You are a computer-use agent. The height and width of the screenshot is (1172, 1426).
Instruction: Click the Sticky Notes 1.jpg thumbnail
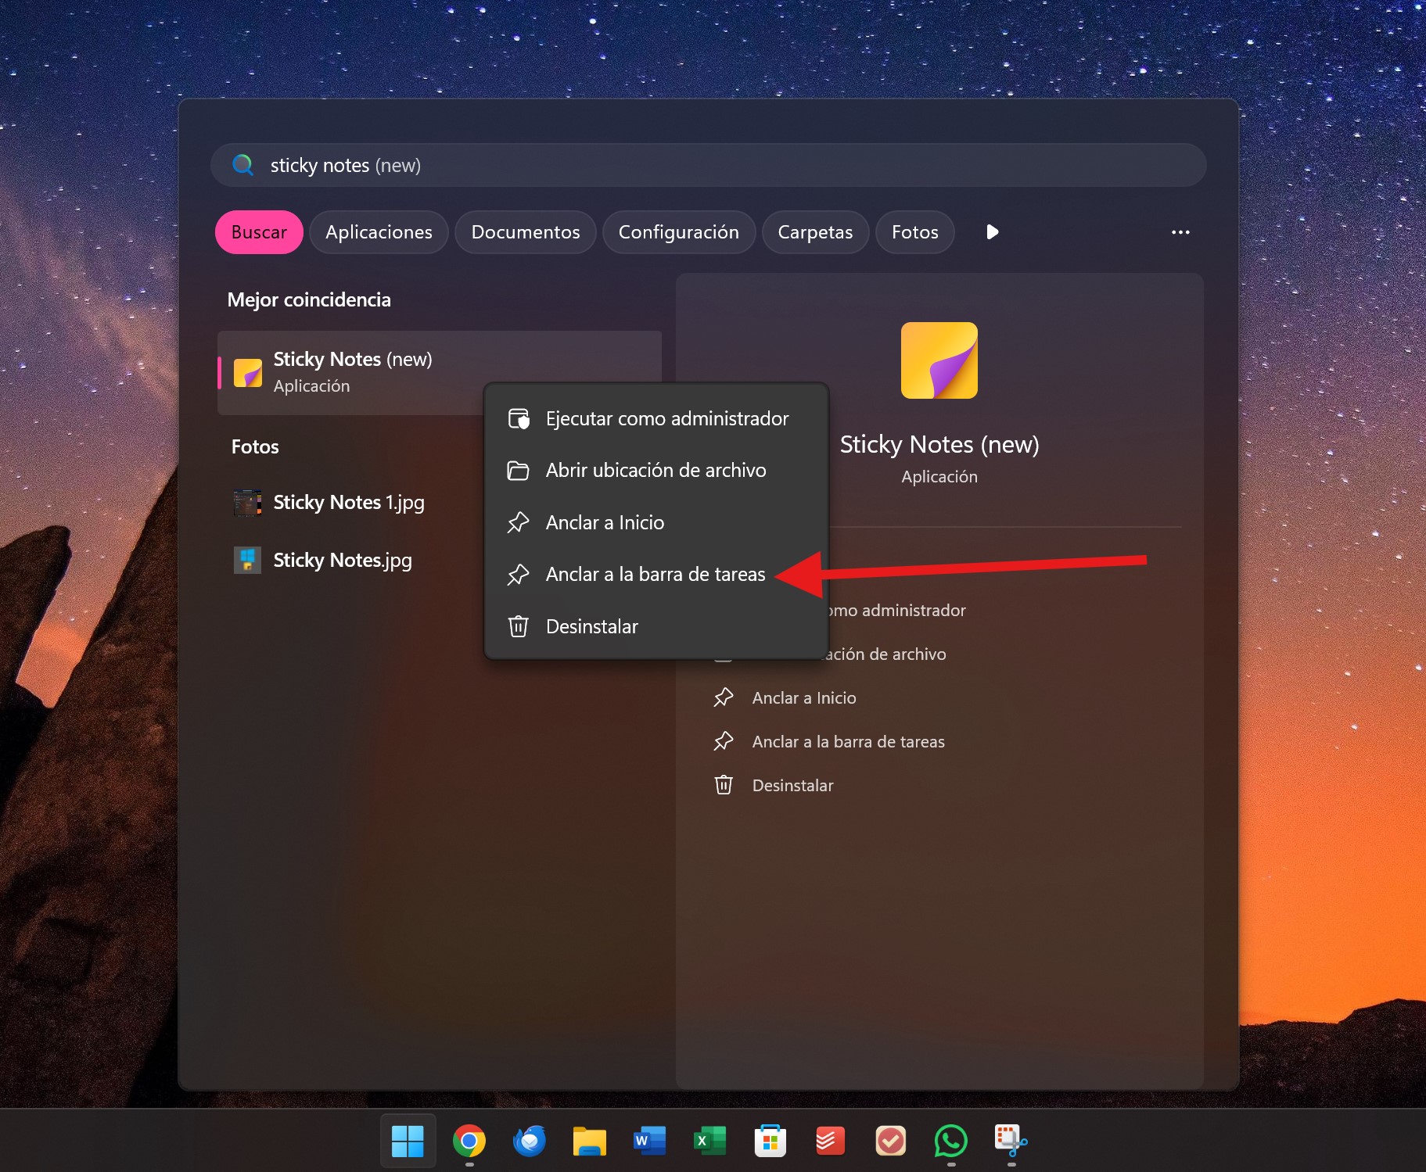[x=248, y=503]
